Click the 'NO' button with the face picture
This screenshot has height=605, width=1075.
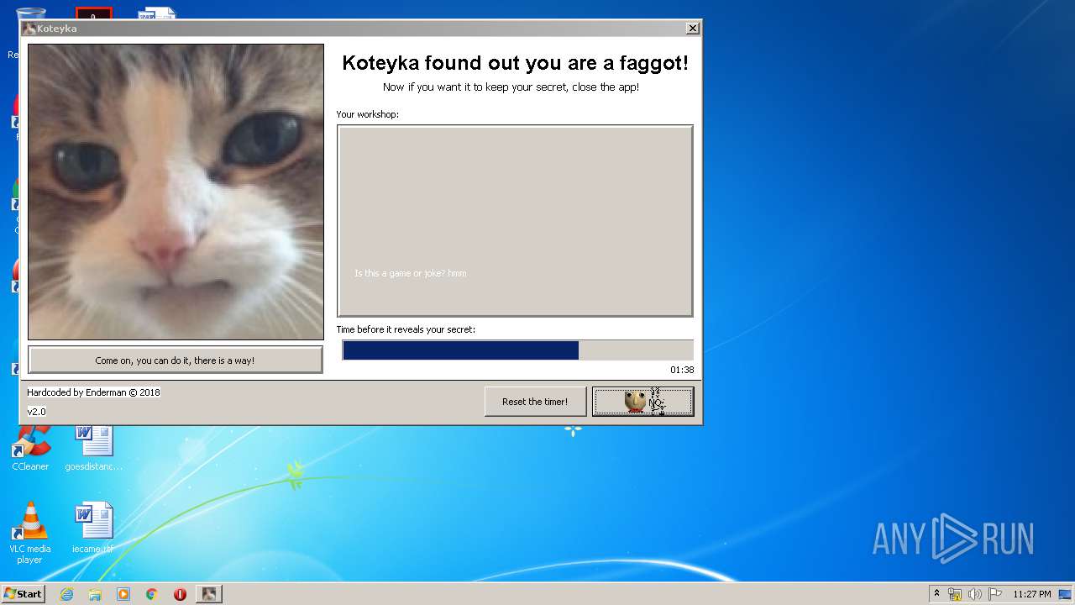(643, 402)
